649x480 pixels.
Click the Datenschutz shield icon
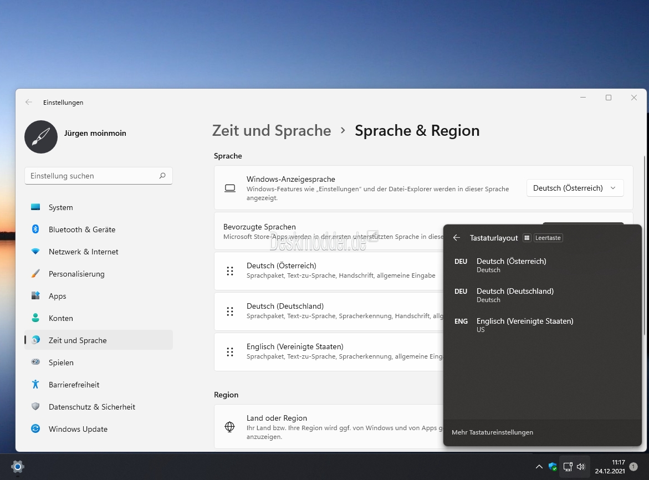(35, 406)
